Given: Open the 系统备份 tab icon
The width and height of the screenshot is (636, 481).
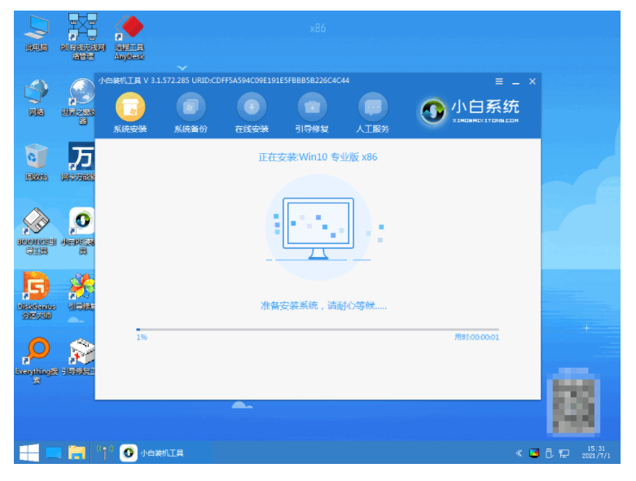Looking at the screenshot, I should (x=191, y=107).
